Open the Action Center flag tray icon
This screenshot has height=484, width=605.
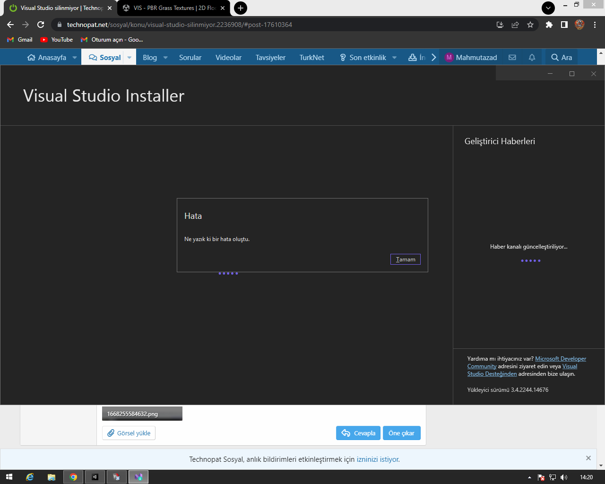(541, 477)
